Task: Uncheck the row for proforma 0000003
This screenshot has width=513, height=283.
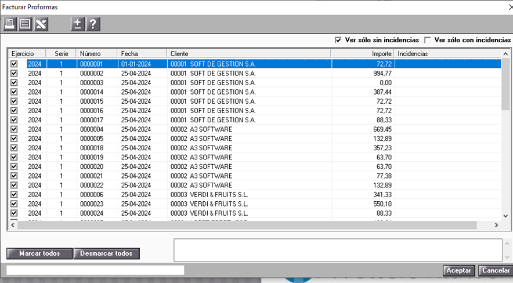Action: coord(14,82)
